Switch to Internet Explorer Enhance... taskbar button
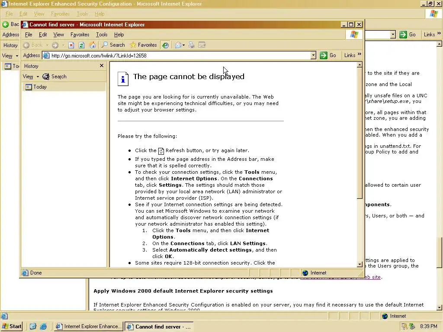This screenshot has width=443, height=332. [x=88, y=326]
